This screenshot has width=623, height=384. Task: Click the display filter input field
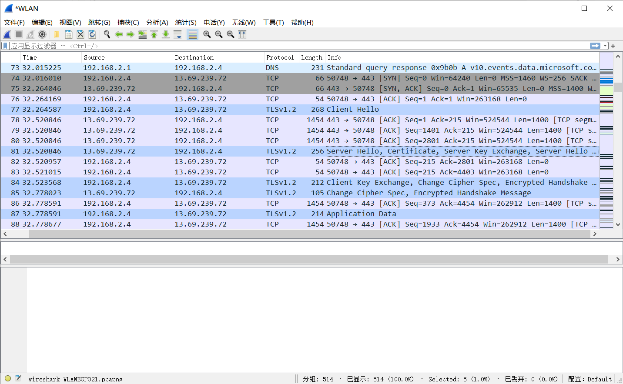tap(299, 46)
